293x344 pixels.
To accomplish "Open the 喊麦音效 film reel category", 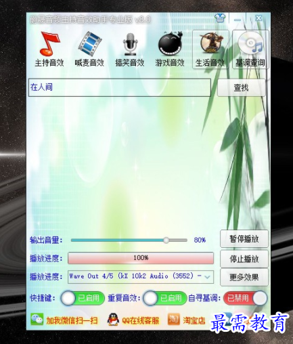I will pyautogui.click(x=89, y=49).
